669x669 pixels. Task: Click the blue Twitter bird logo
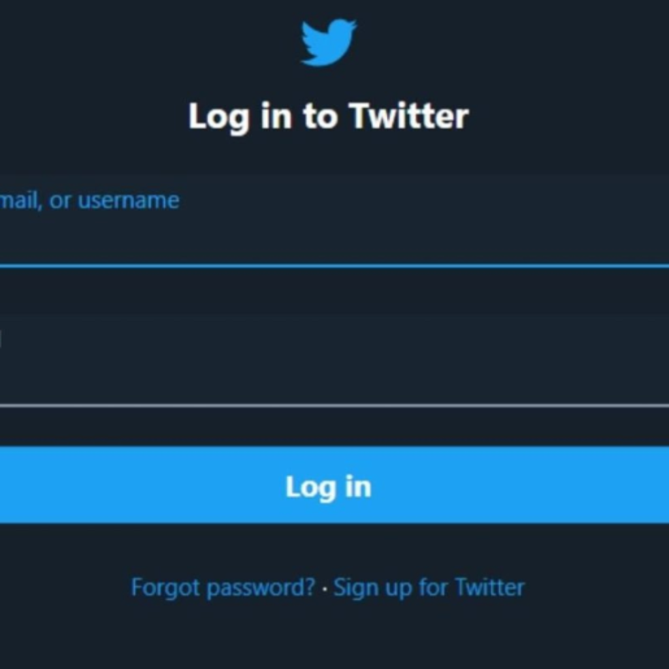click(329, 42)
